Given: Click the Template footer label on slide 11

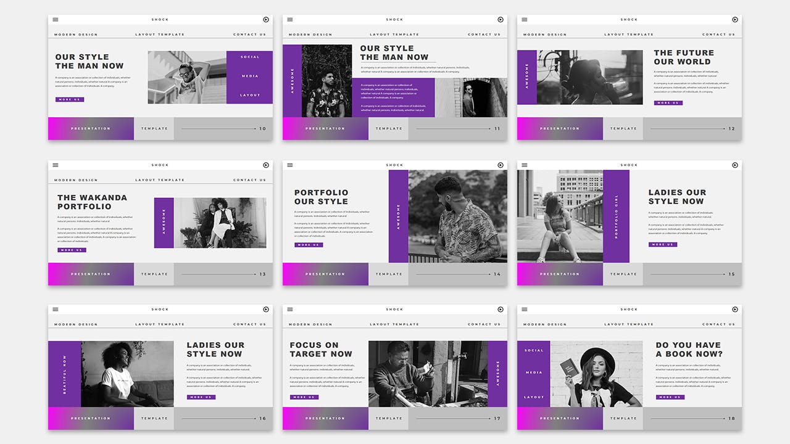Looking at the screenshot, I should tap(389, 129).
